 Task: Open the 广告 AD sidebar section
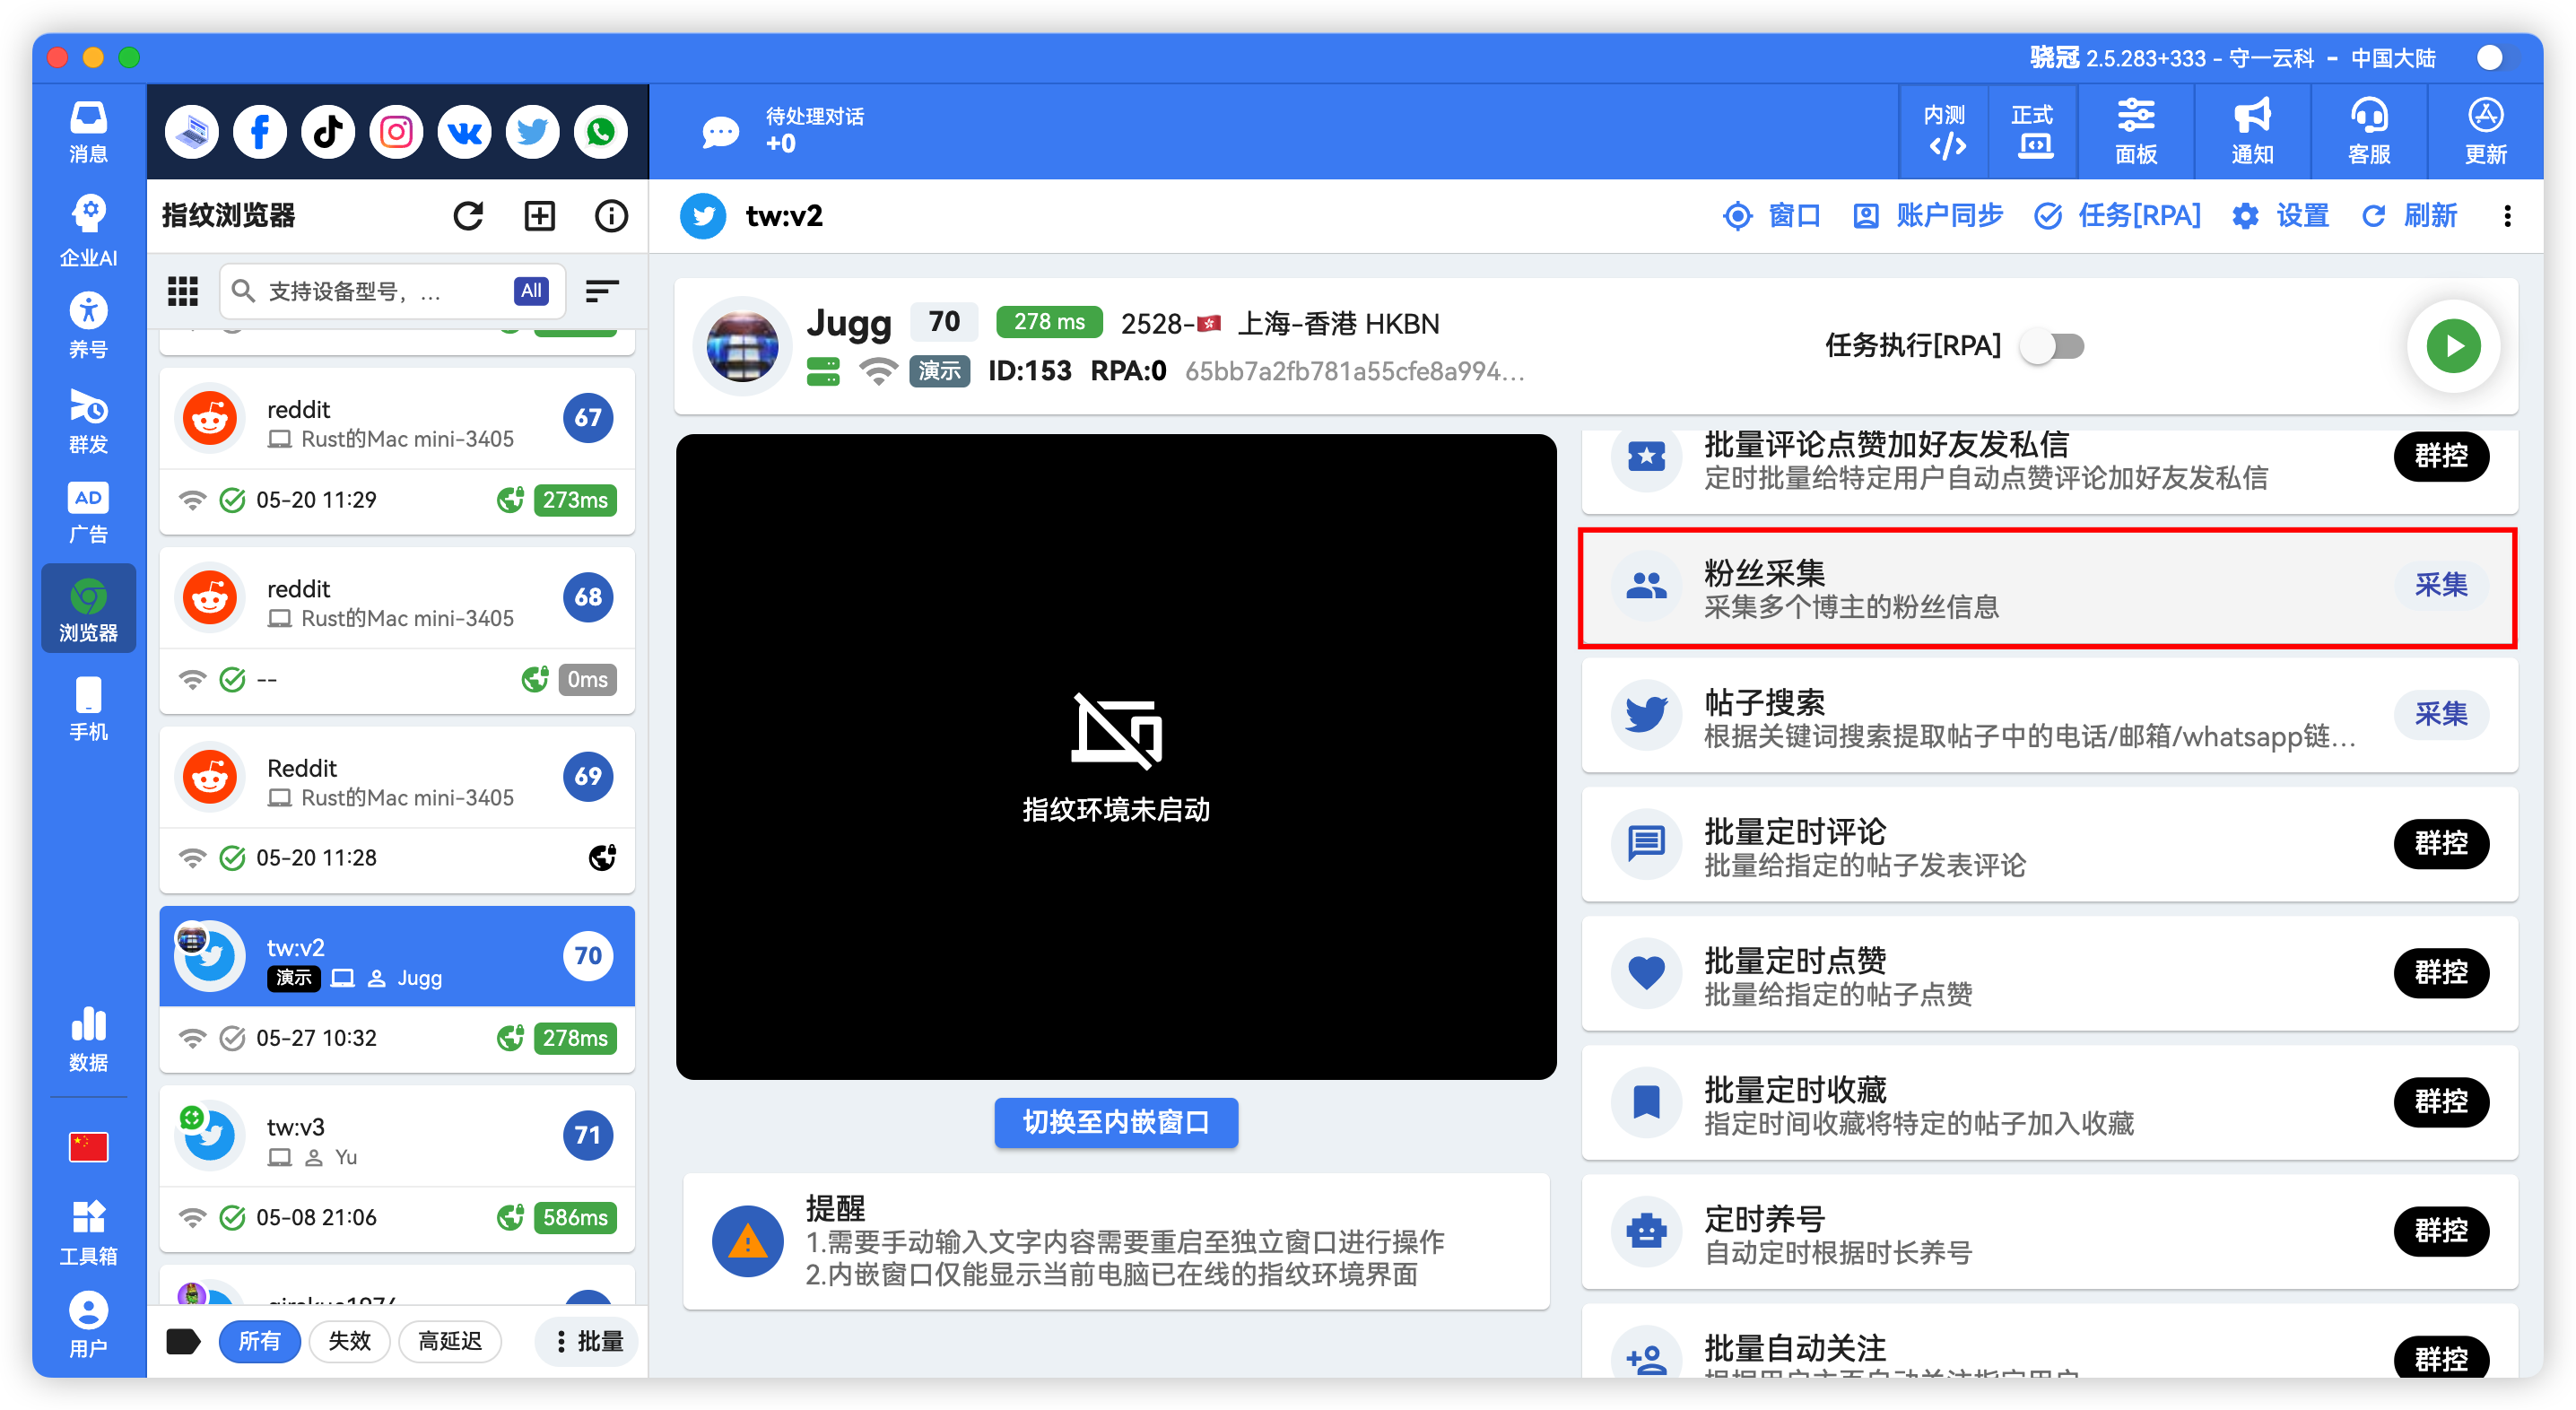click(88, 512)
